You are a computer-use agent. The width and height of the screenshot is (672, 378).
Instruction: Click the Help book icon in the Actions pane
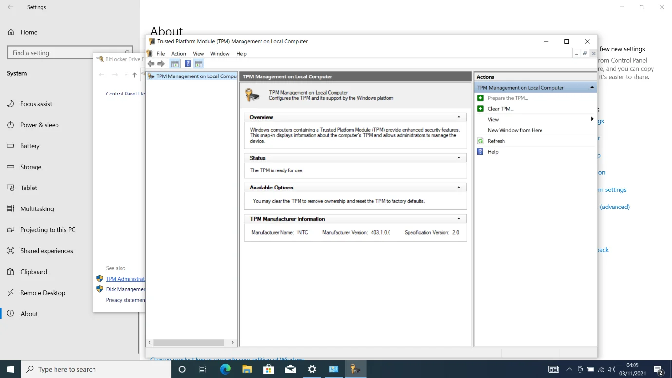coord(481,152)
